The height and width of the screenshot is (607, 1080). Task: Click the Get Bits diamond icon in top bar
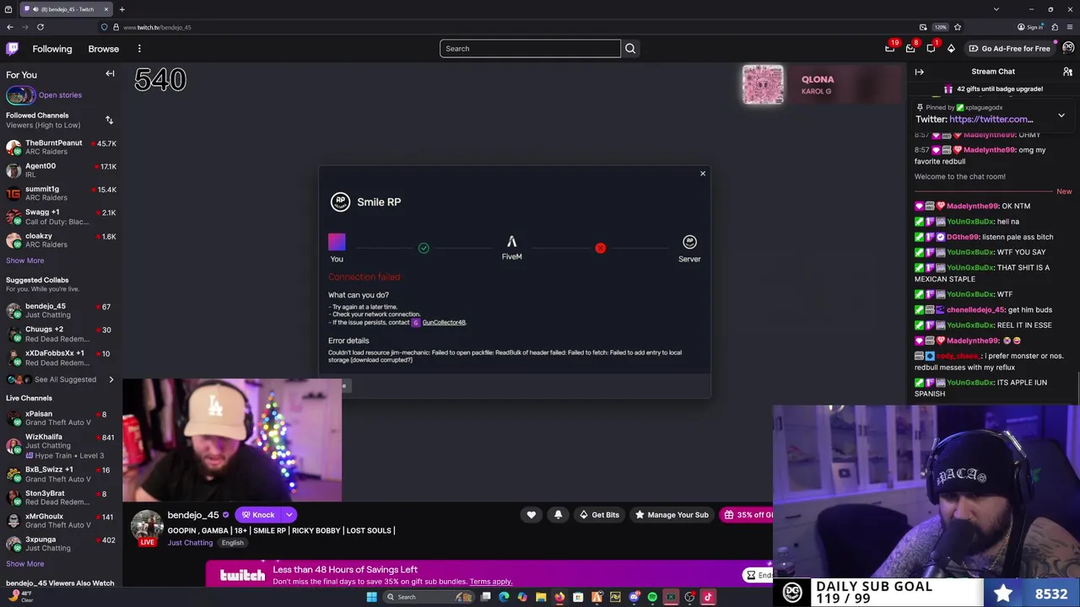click(951, 48)
